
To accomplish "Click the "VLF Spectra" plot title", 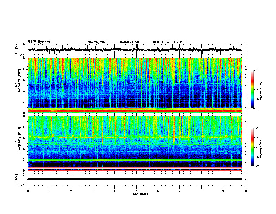I will click(x=39, y=42).
